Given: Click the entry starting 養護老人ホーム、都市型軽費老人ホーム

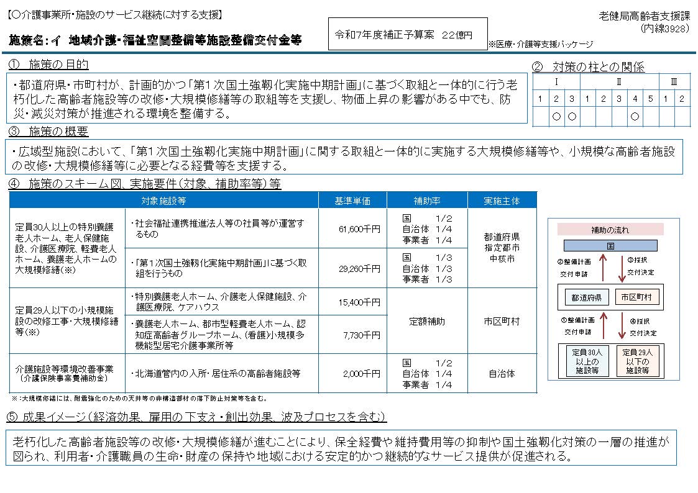Looking at the screenshot, I should 218,334.
